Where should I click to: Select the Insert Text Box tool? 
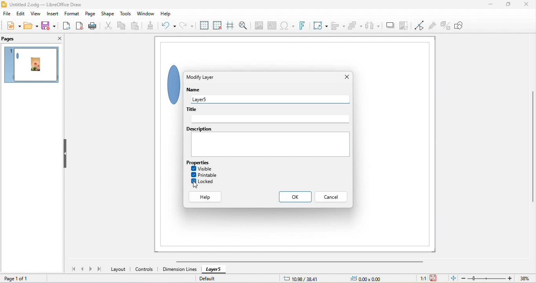(272, 26)
